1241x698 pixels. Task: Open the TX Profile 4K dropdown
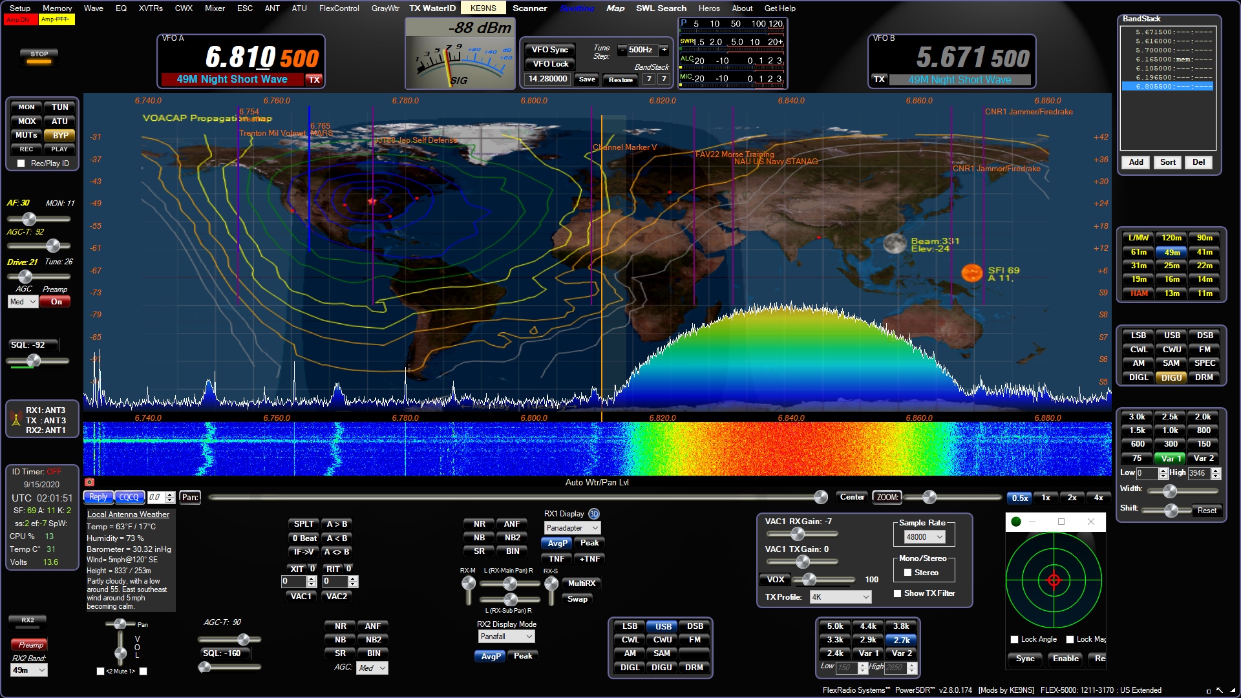click(841, 597)
